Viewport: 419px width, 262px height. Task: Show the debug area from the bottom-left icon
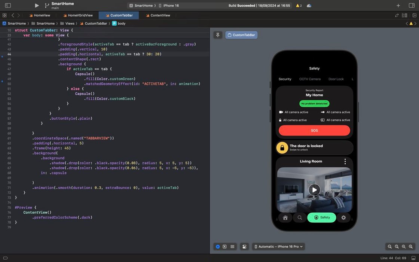(5, 258)
